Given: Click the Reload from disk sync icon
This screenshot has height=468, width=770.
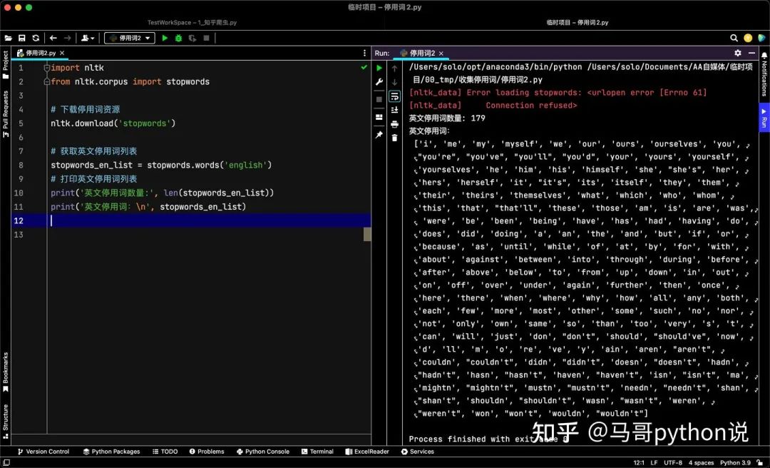Looking at the screenshot, I should click(36, 38).
